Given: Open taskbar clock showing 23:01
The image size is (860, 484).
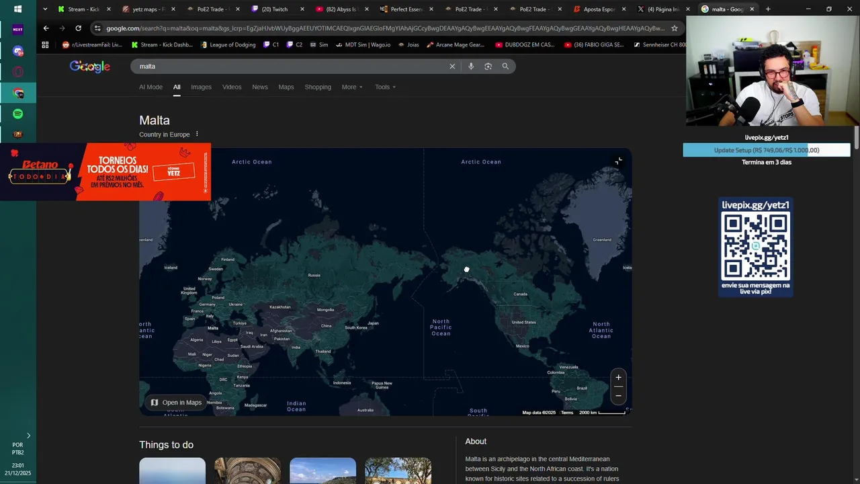Looking at the screenshot, I should click(x=18, y=465).
